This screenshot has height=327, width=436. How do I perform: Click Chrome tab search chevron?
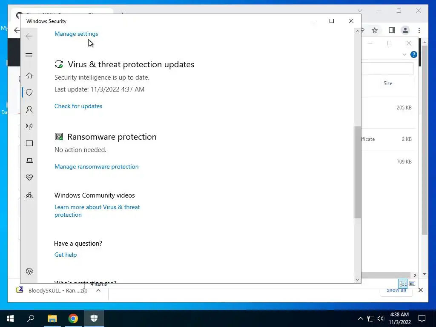point(359,11)
